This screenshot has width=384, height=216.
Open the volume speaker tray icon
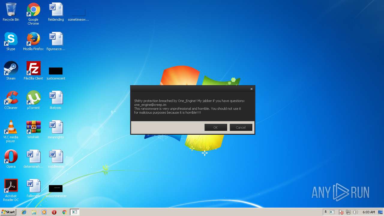[x=355, y=212]
